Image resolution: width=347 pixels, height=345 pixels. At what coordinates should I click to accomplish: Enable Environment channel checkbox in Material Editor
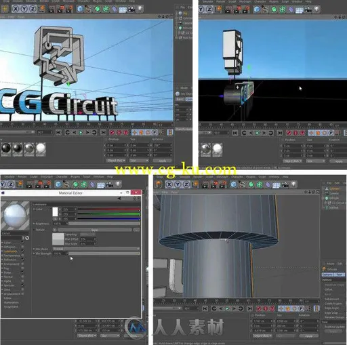[22, 264]
